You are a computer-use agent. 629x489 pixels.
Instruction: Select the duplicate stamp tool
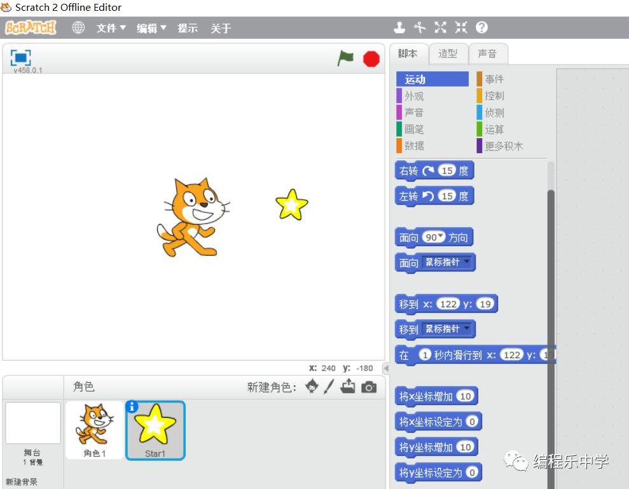coord(399,27)
